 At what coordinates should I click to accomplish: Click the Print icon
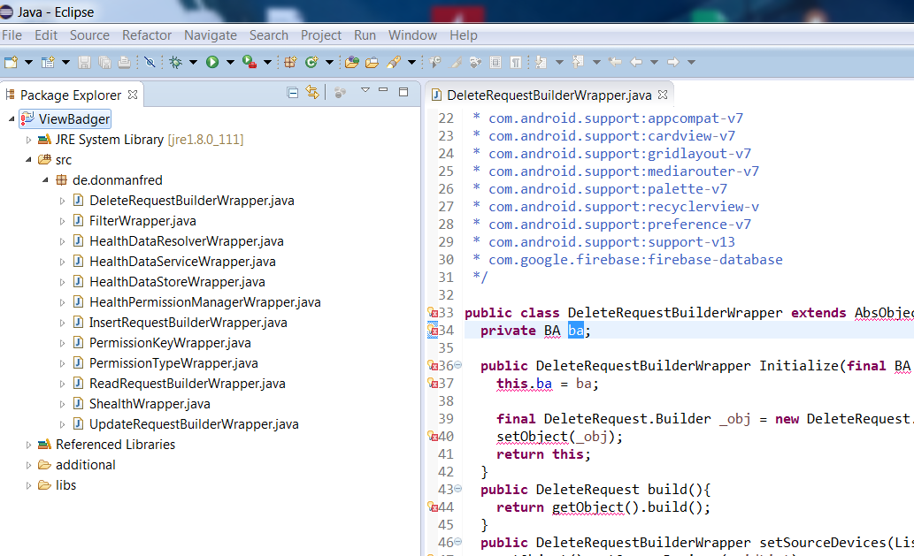coord(125,62)
